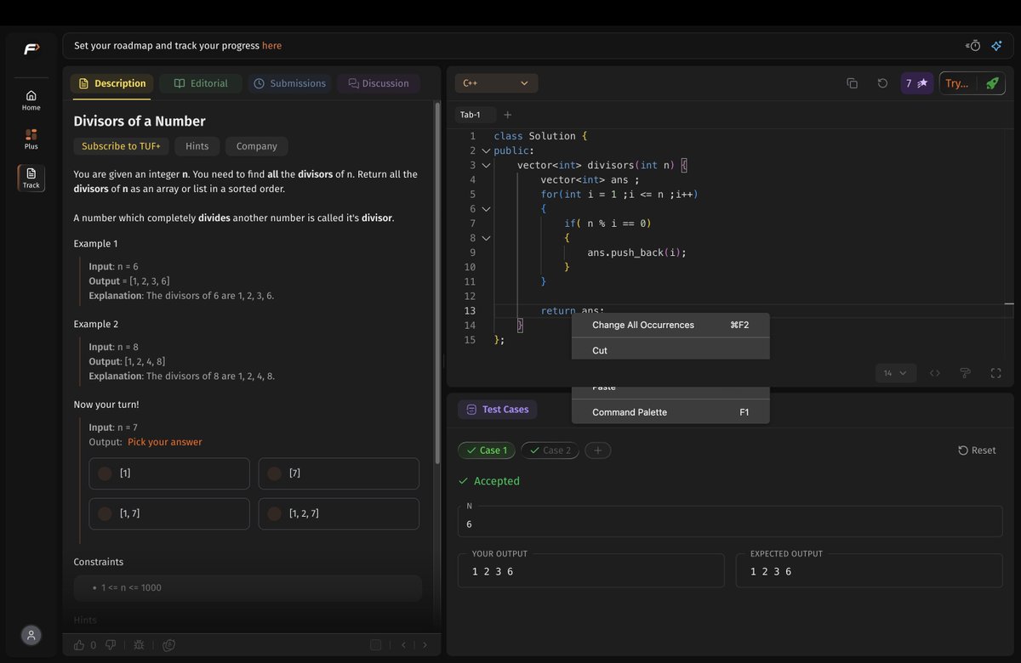This screenshot has width=1021, height=663.
Task: Open the Plus sidebar section
Action: (x=31, y=139)
